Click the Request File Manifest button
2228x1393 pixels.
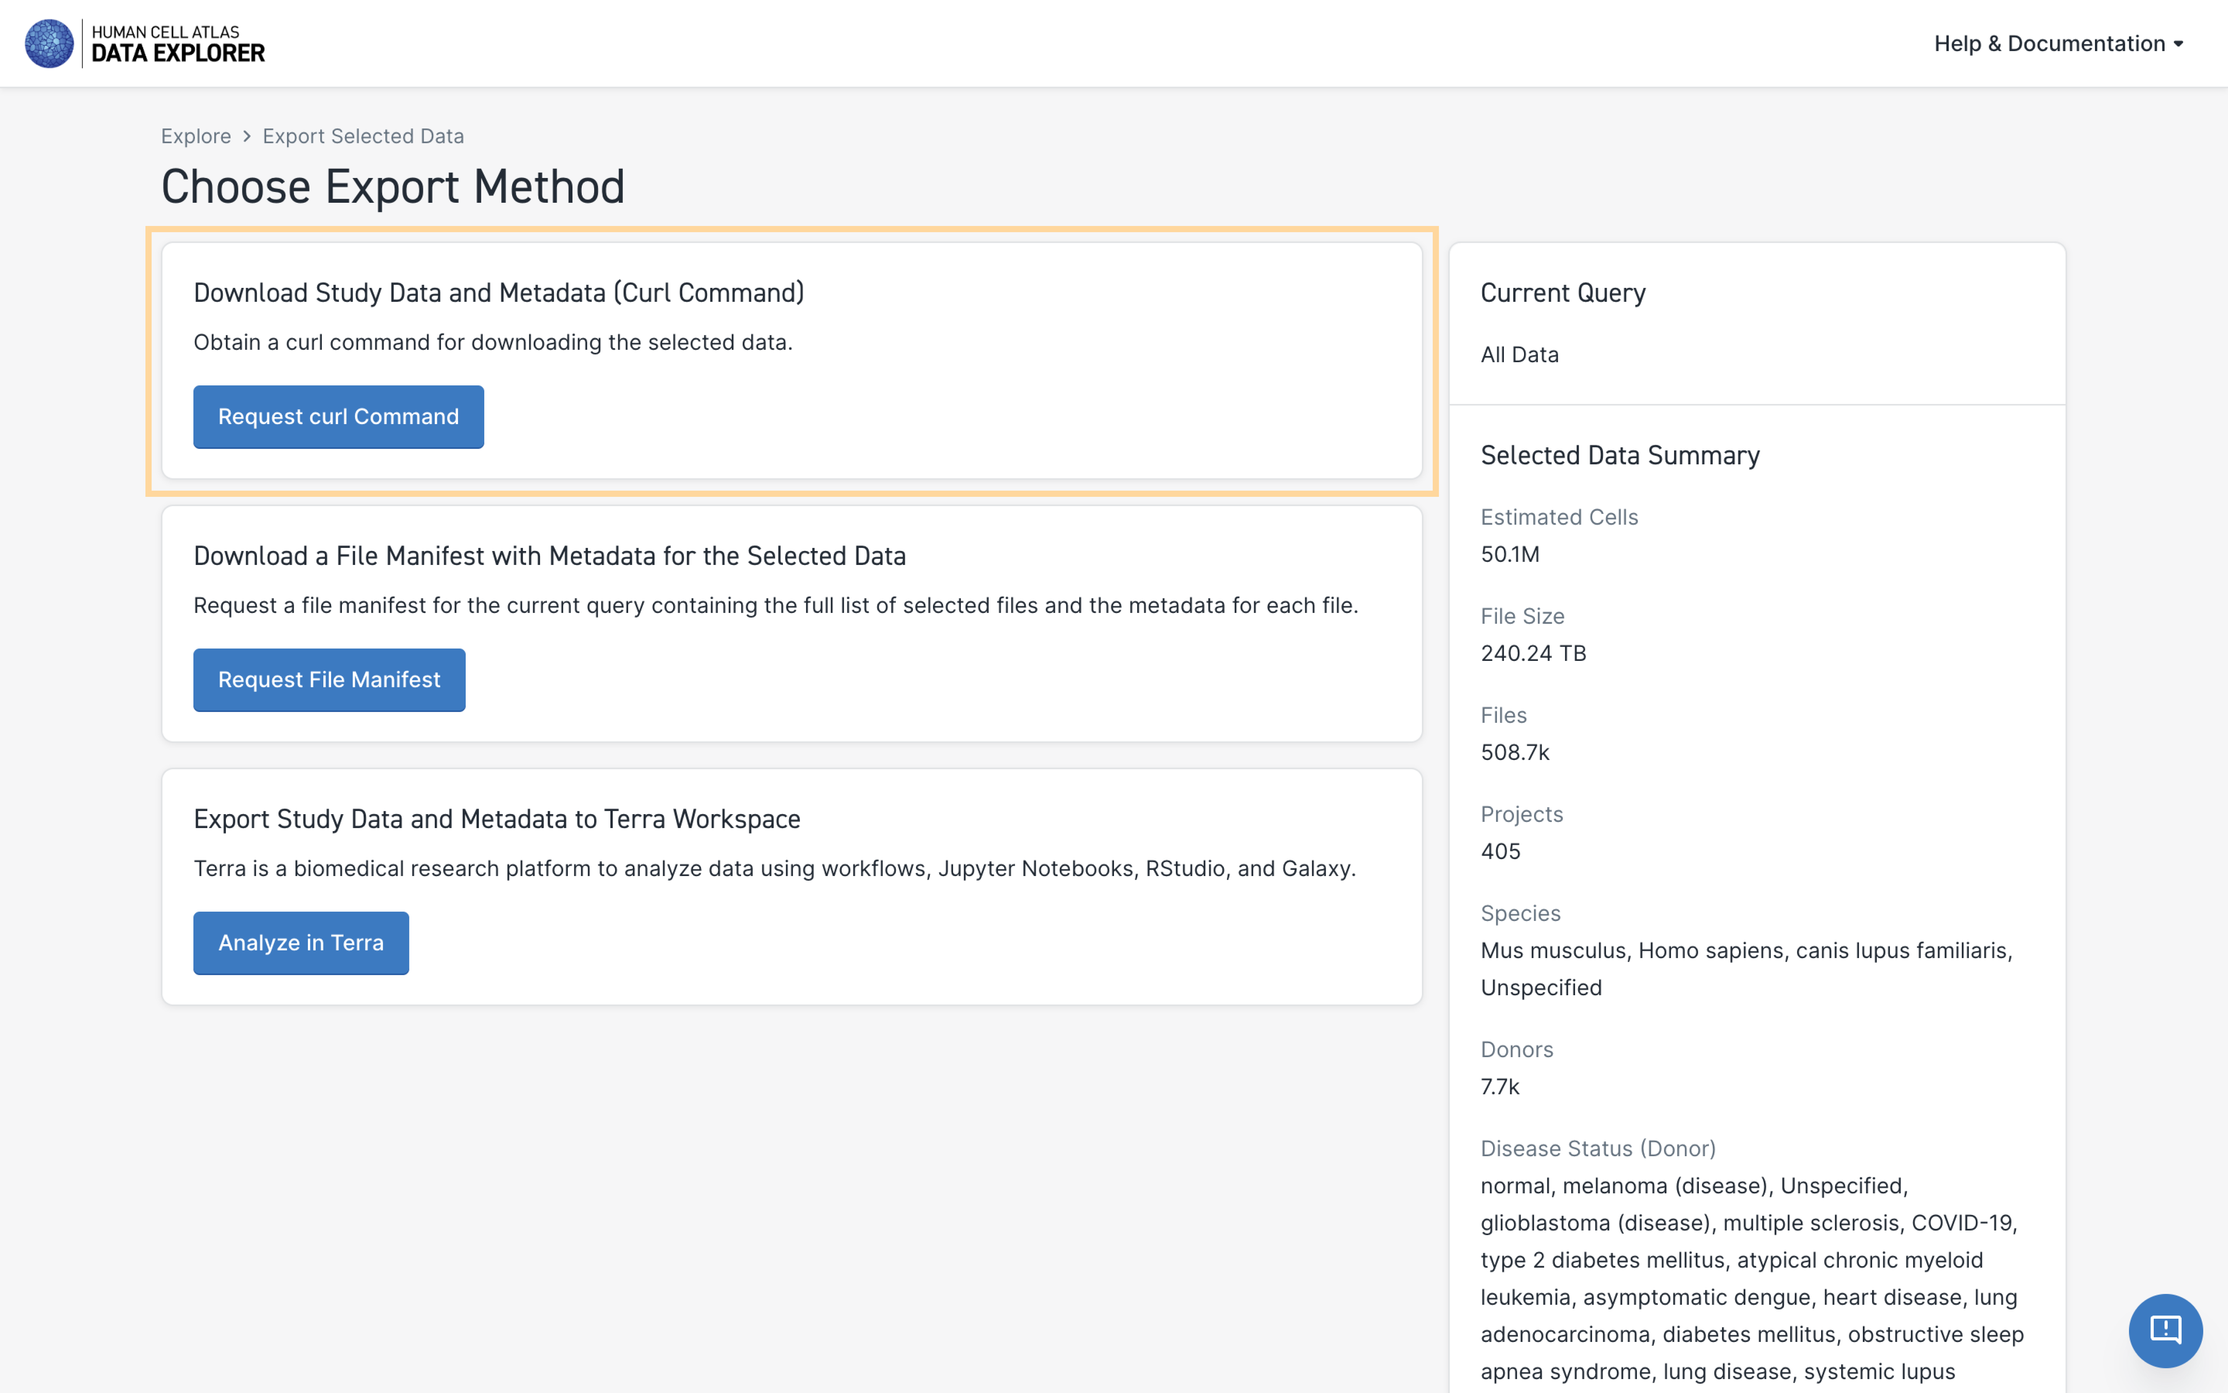click(x=330, y=680)
